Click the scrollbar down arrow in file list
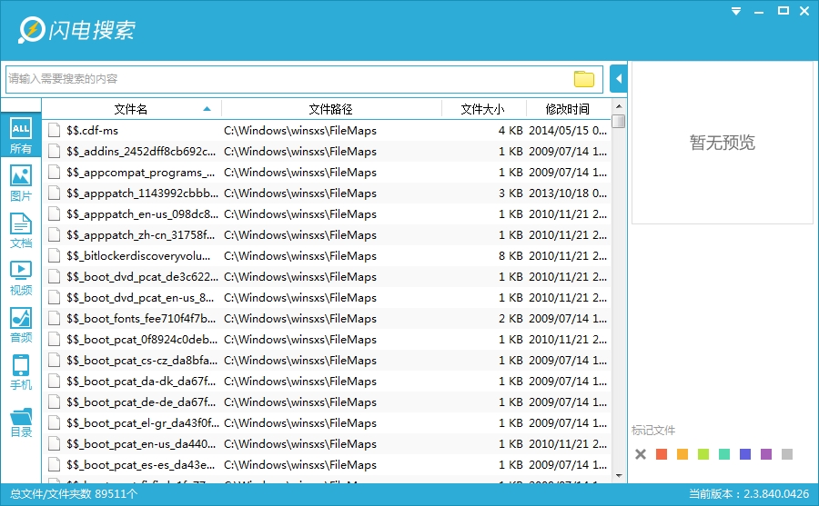This screenshot has height=506, width=819. click(x=619, y=475)
